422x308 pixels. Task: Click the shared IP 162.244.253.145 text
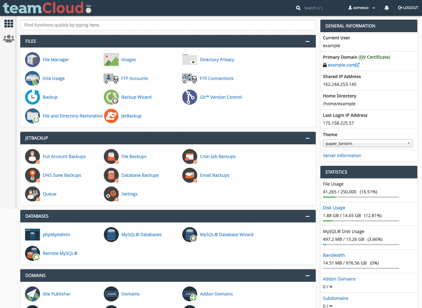(x=339, y=84)
